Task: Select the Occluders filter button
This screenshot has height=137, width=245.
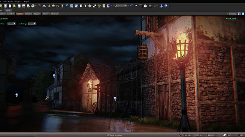Action: tap(28, 14)
